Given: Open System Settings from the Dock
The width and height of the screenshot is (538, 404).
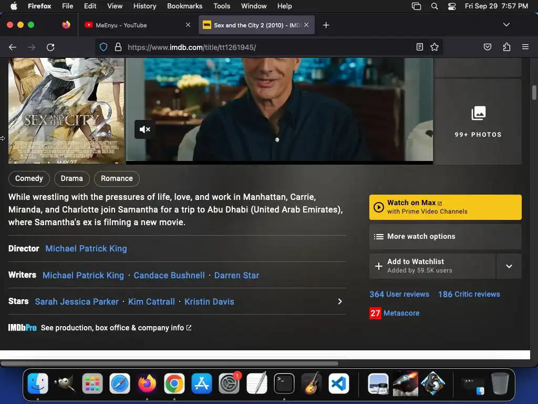Looking at the screenshot, I should click(x=229, y=383).
